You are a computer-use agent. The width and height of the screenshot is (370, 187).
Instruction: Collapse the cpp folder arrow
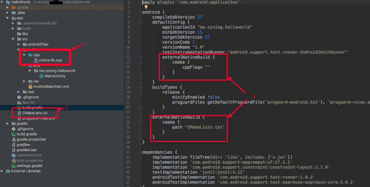point(24,55)
